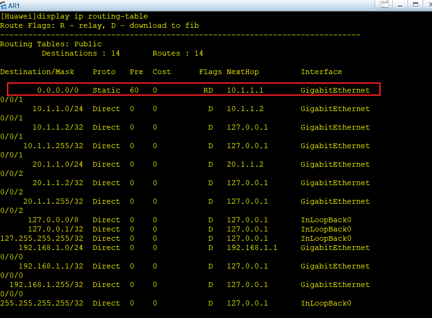The height and width of the screenshot is (318, 432).
Task: Click 'InLoopBack0' in the 127.255.255.255/32 row
Action: pyautogui.click(x=326, y=238)
